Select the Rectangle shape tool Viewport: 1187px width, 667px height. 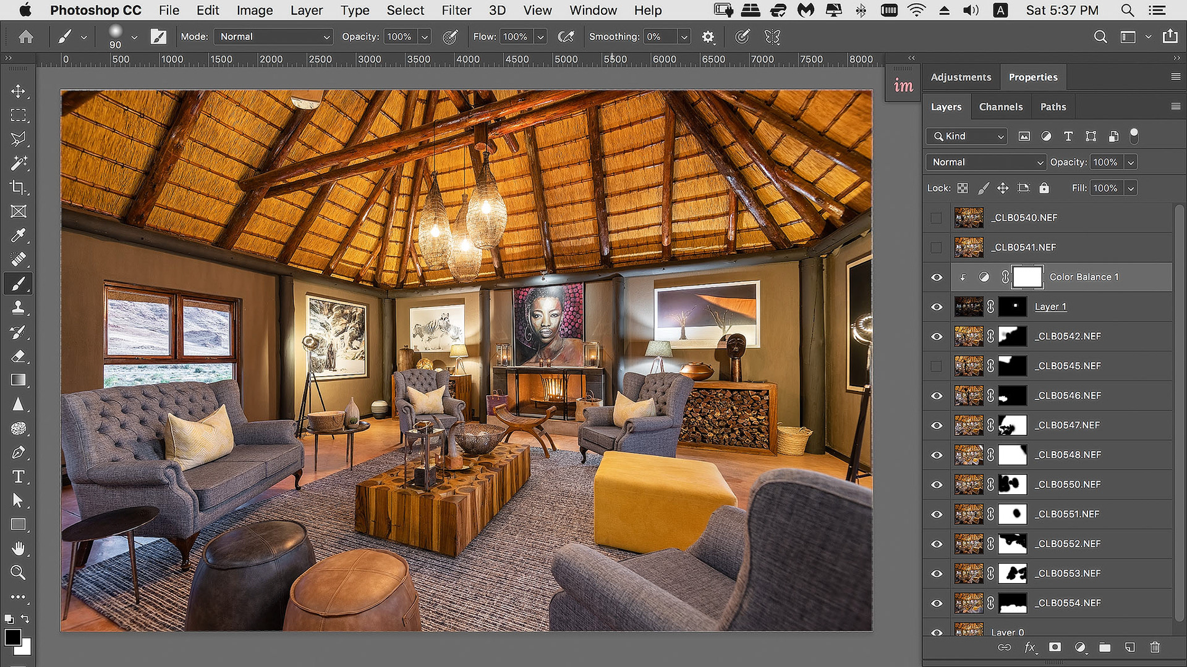pyautogui.click(x=18, y=524)
